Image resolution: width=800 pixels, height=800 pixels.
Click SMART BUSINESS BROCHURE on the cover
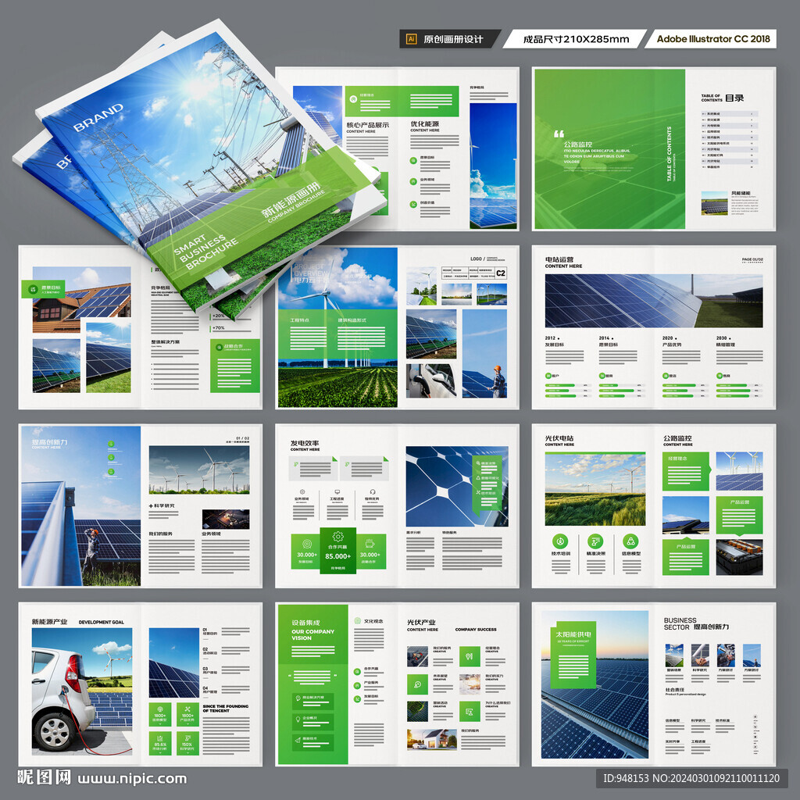click(x=205, y=250)
